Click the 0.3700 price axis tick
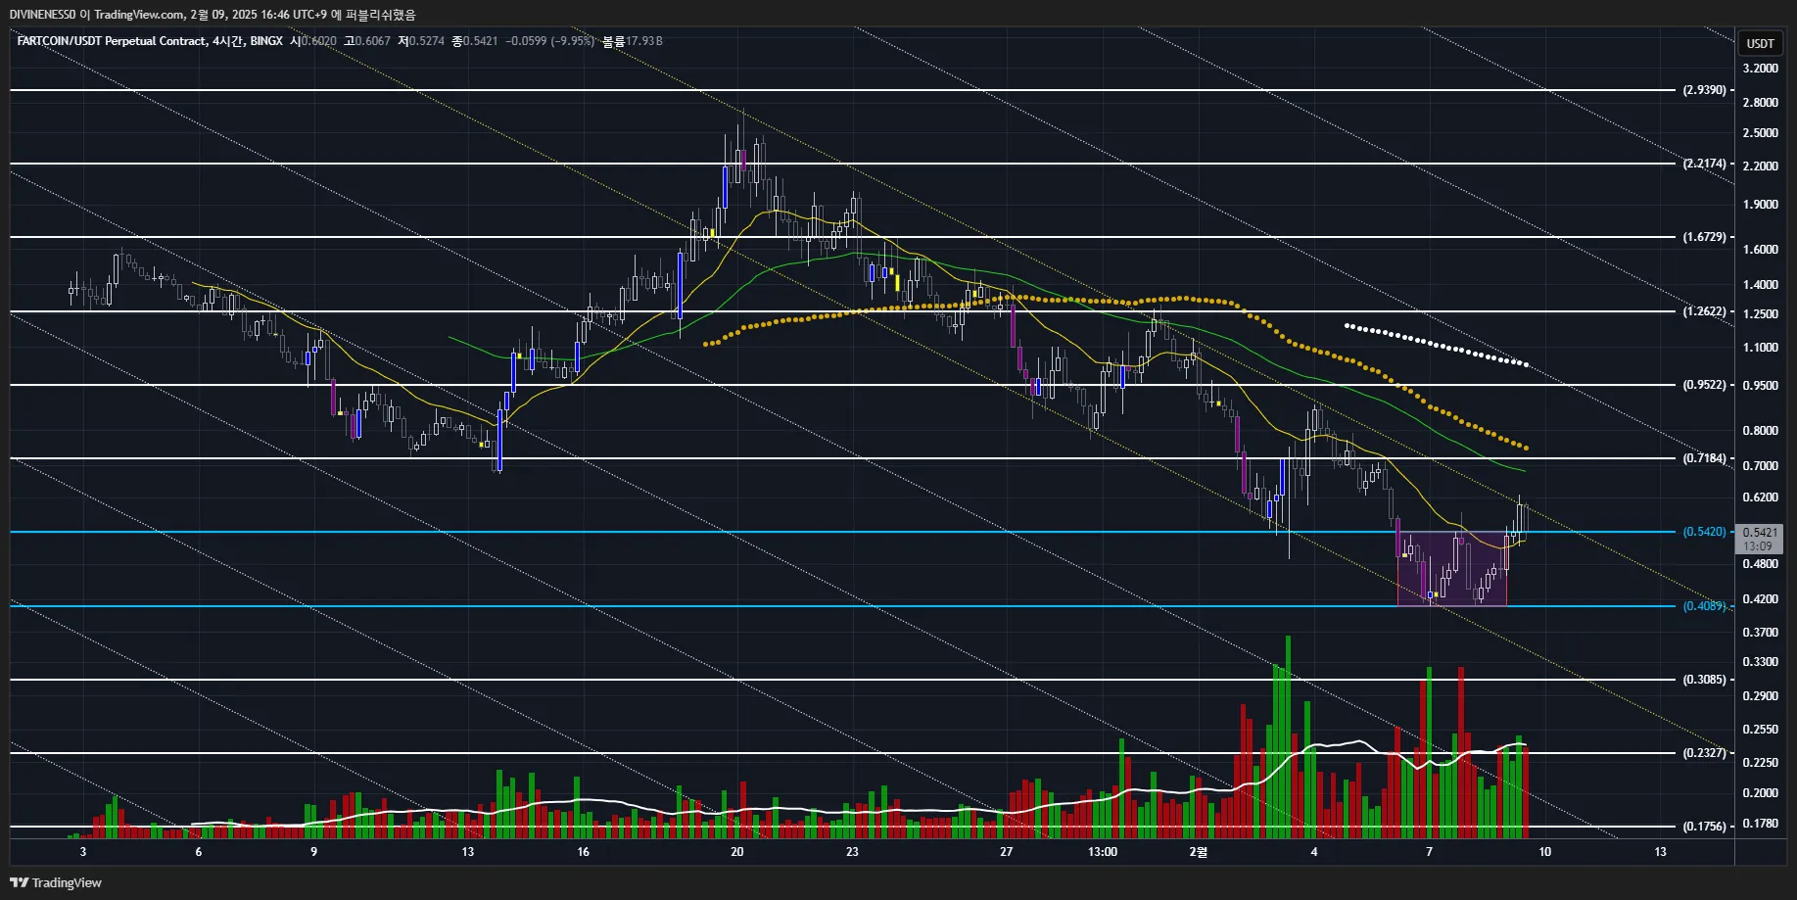This screenshot has width=1797, height=900. point(1760,633)
